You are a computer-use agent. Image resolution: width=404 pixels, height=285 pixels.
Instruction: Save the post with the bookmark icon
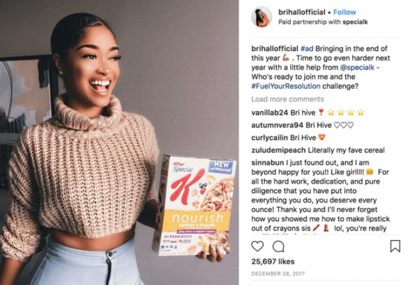[x=395, y=246]
